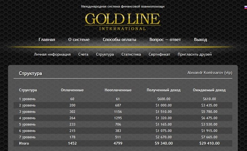Open the Счета tab
Screen dimensions: 247x151
click(83, 54)
